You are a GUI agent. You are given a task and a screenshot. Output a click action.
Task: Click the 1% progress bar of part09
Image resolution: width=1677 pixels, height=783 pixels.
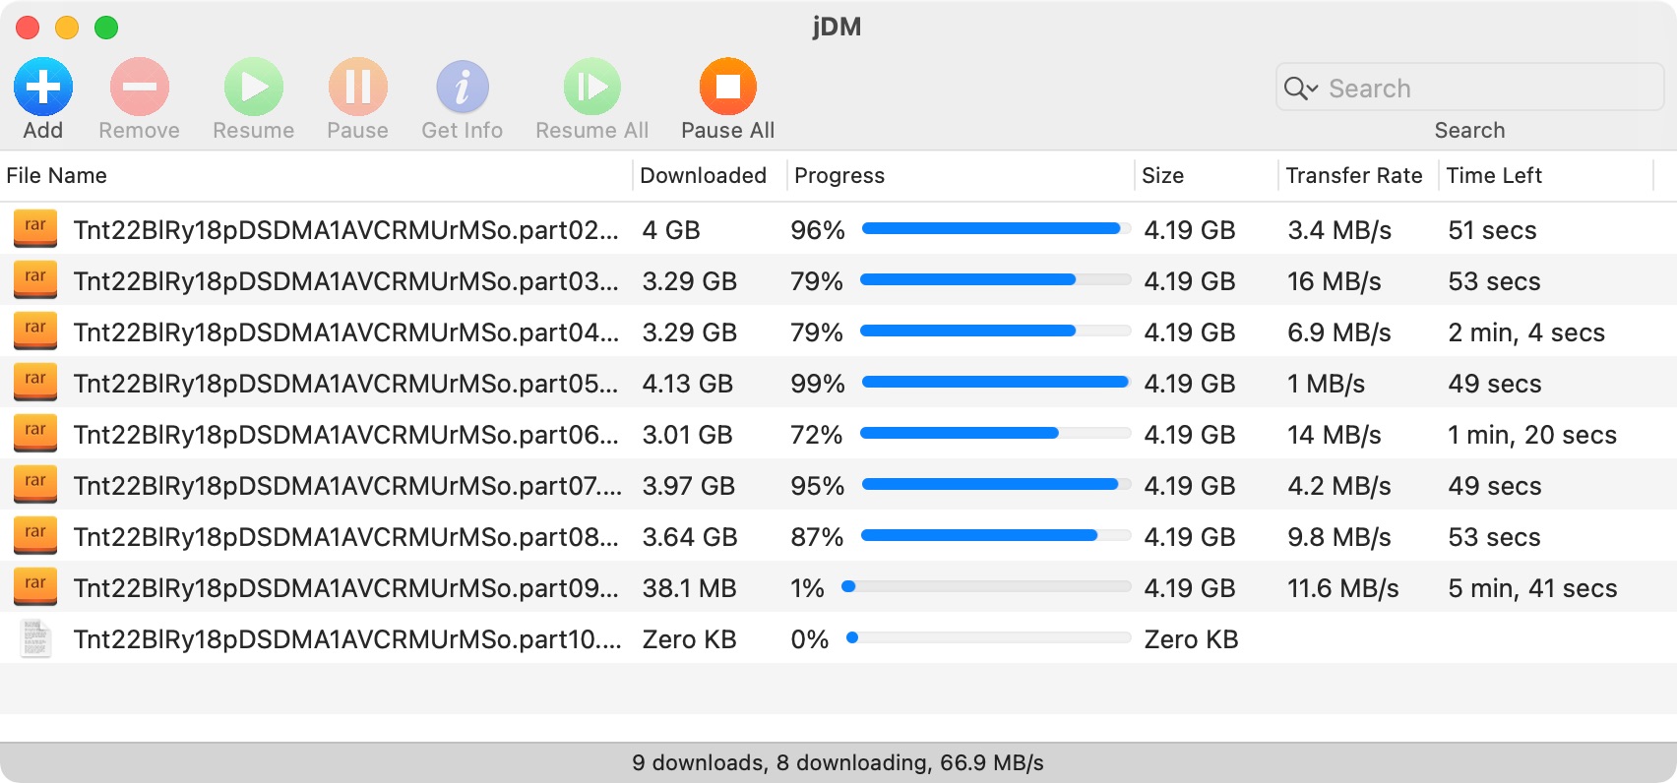pyautogui.click(x=986, y=586)
